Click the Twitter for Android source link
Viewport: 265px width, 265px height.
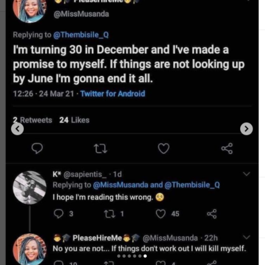pos(113,93)
